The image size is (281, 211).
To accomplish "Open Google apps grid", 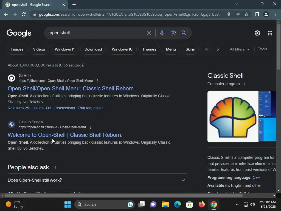I will coord(270,33).
